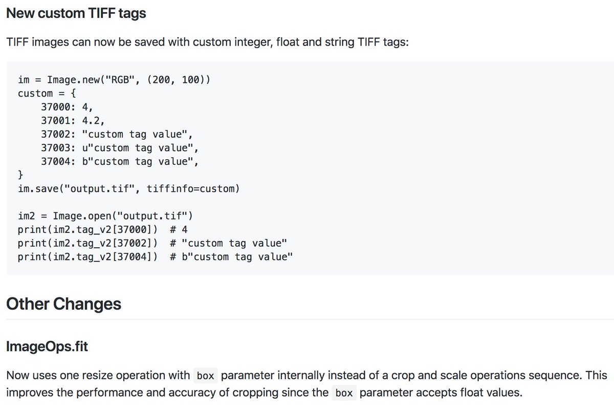Click the Image.open("output.tif") code line

pos(105,216)
